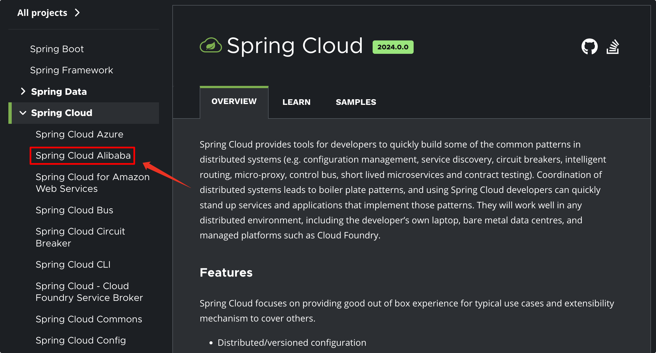Open Spring Cloud Azure project
This screenshot has width=656, height=353.
tap(79, 134)
